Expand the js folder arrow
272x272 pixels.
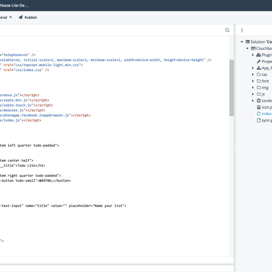[x=253, y=94]
